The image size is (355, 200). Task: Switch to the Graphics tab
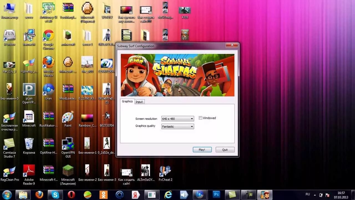coord(127,101)
